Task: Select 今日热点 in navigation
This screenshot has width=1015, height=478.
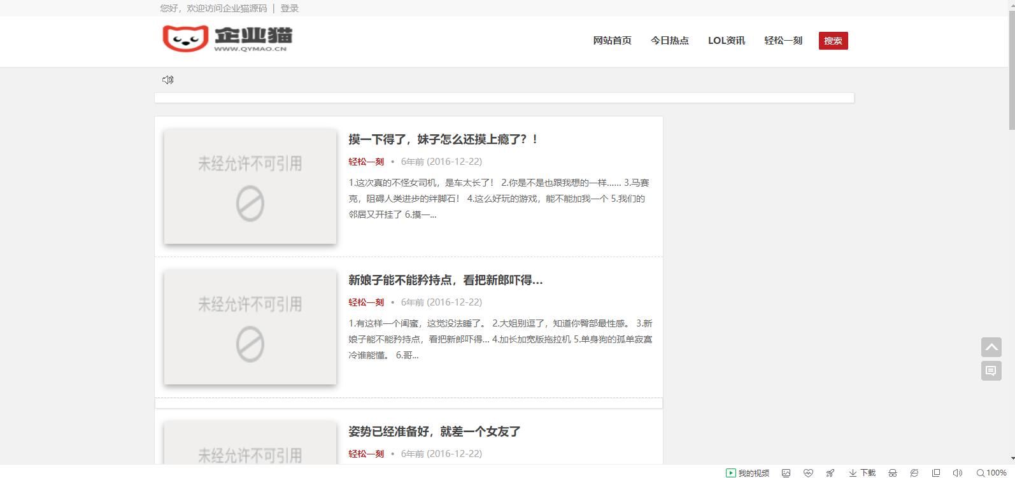Action: [669, 41]
